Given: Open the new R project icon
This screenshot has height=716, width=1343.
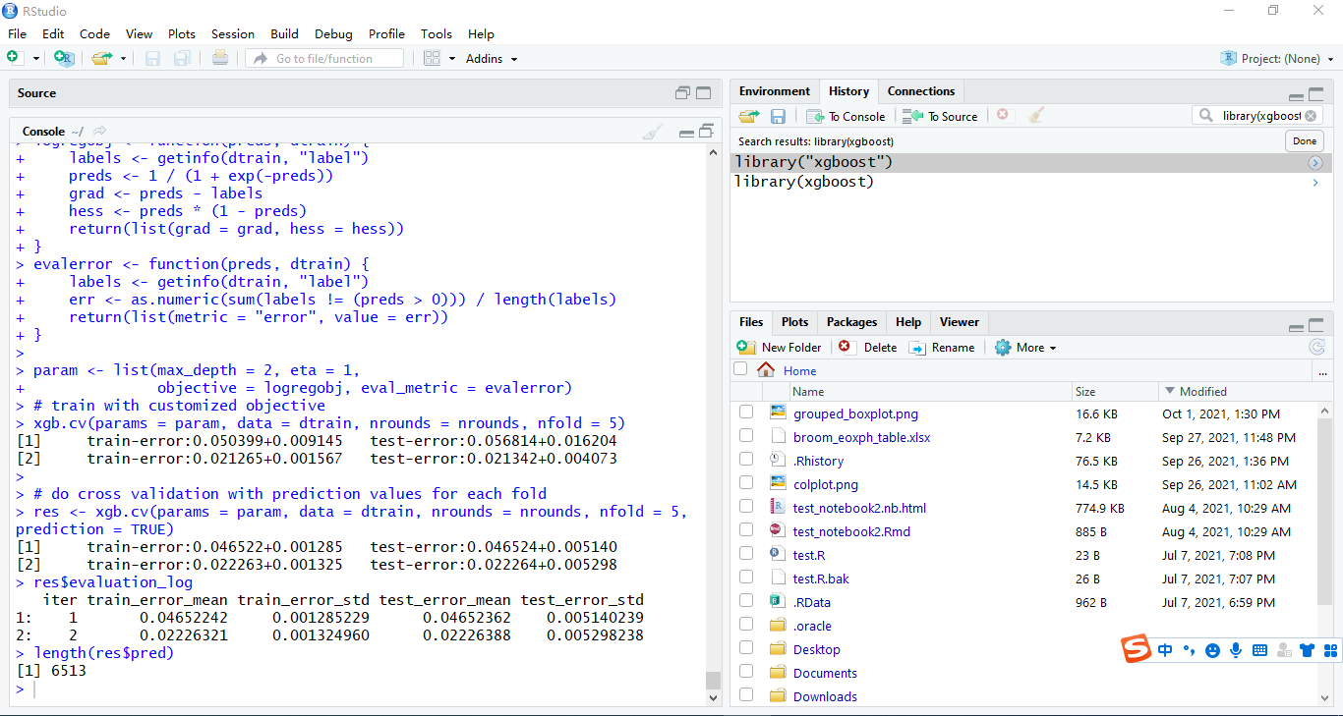Looking at the screenshot, I should 63,57.
